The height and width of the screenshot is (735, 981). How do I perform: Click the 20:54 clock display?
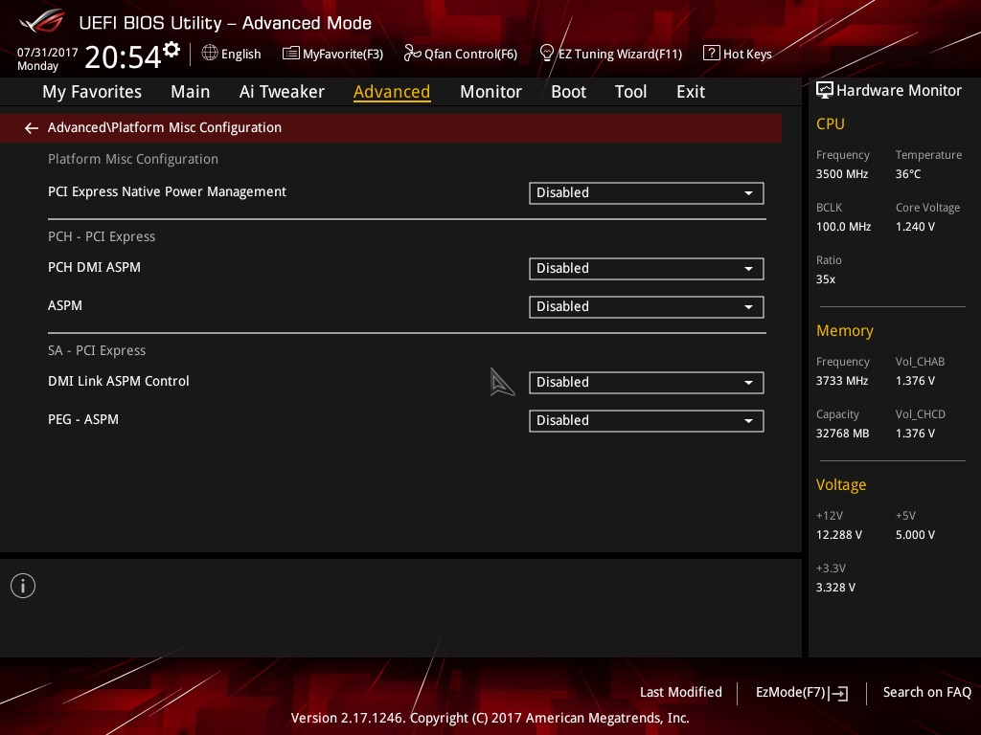click(x=124, y=56)
